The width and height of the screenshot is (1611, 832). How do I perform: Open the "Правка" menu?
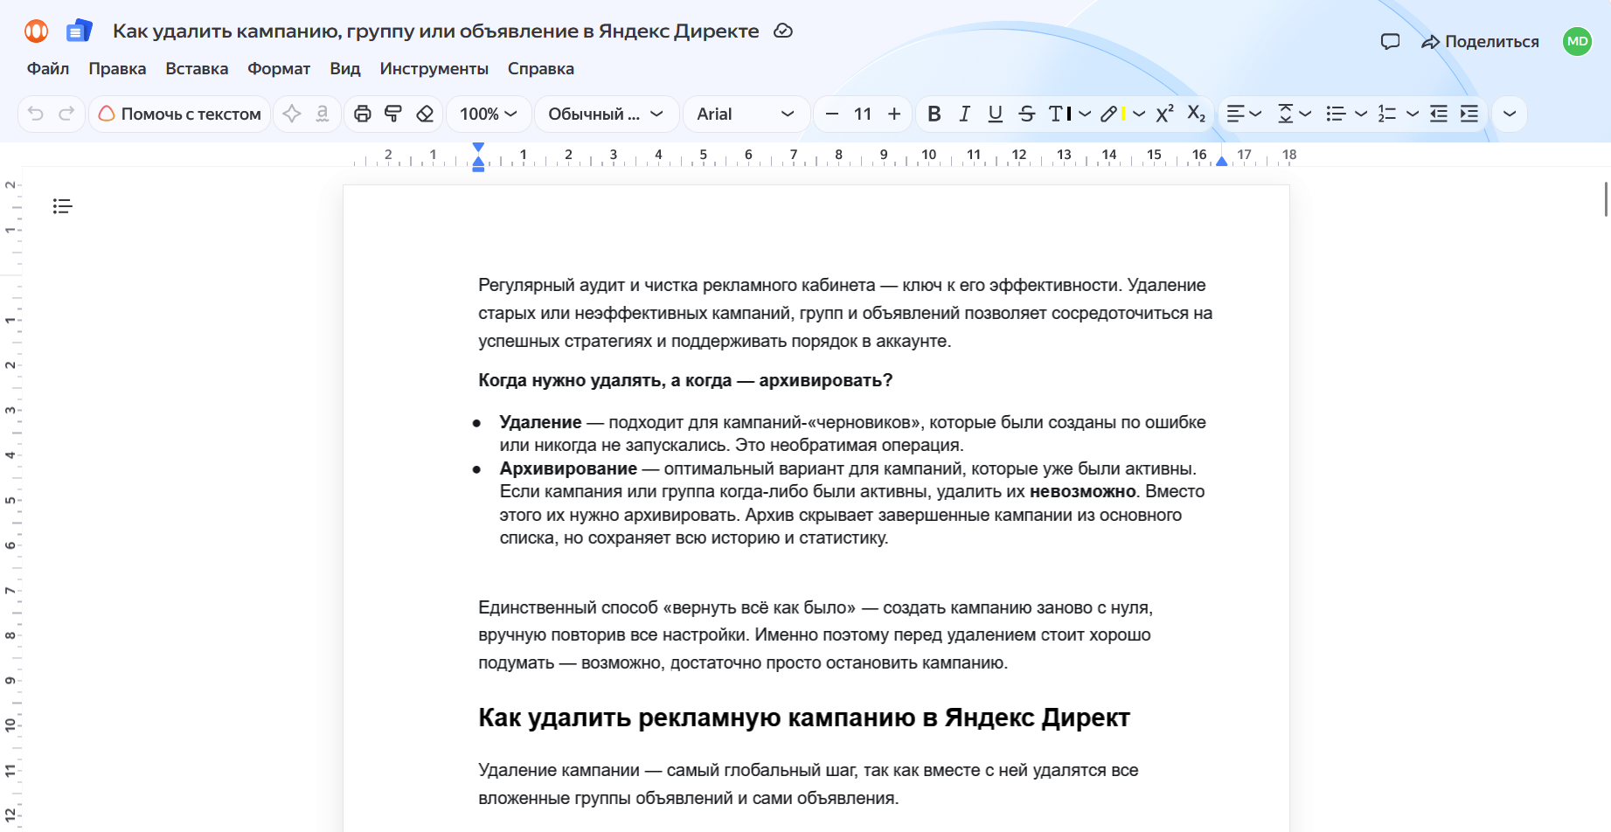(117, 68)
